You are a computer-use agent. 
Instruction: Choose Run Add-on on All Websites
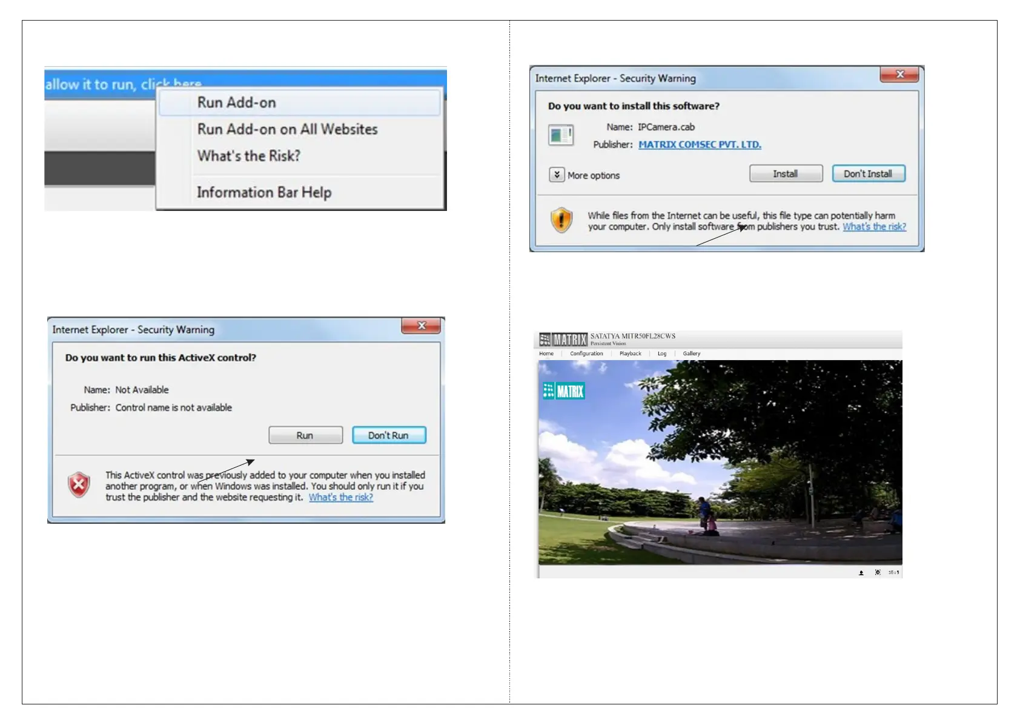(x=287, y=129)
